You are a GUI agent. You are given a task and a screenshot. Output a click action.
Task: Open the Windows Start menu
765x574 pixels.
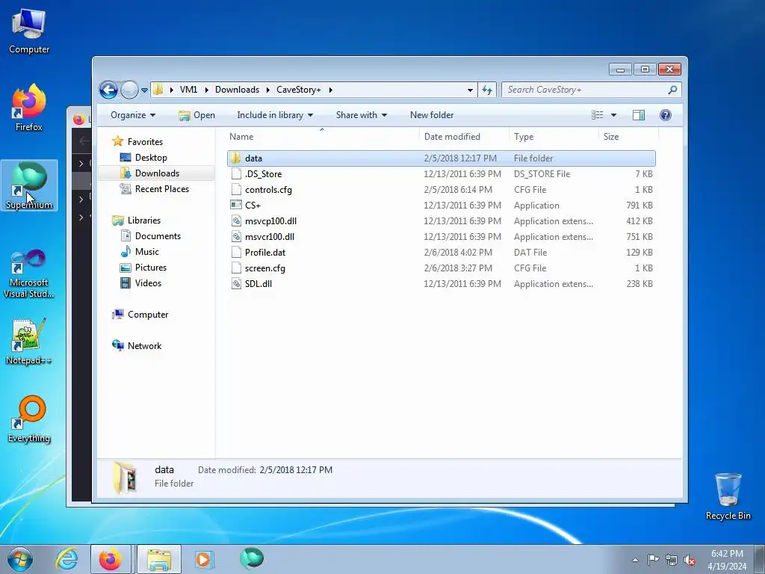(19, 559)
